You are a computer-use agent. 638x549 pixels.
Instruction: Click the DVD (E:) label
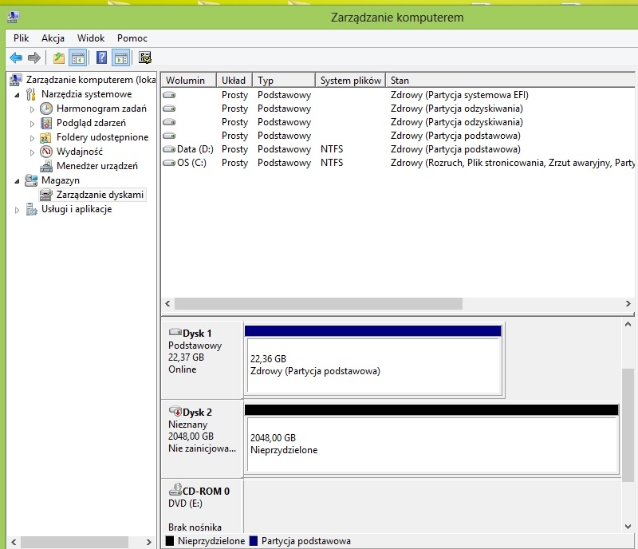[185, 504]
